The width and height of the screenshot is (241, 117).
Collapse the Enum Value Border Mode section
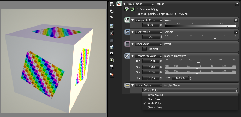132,85
